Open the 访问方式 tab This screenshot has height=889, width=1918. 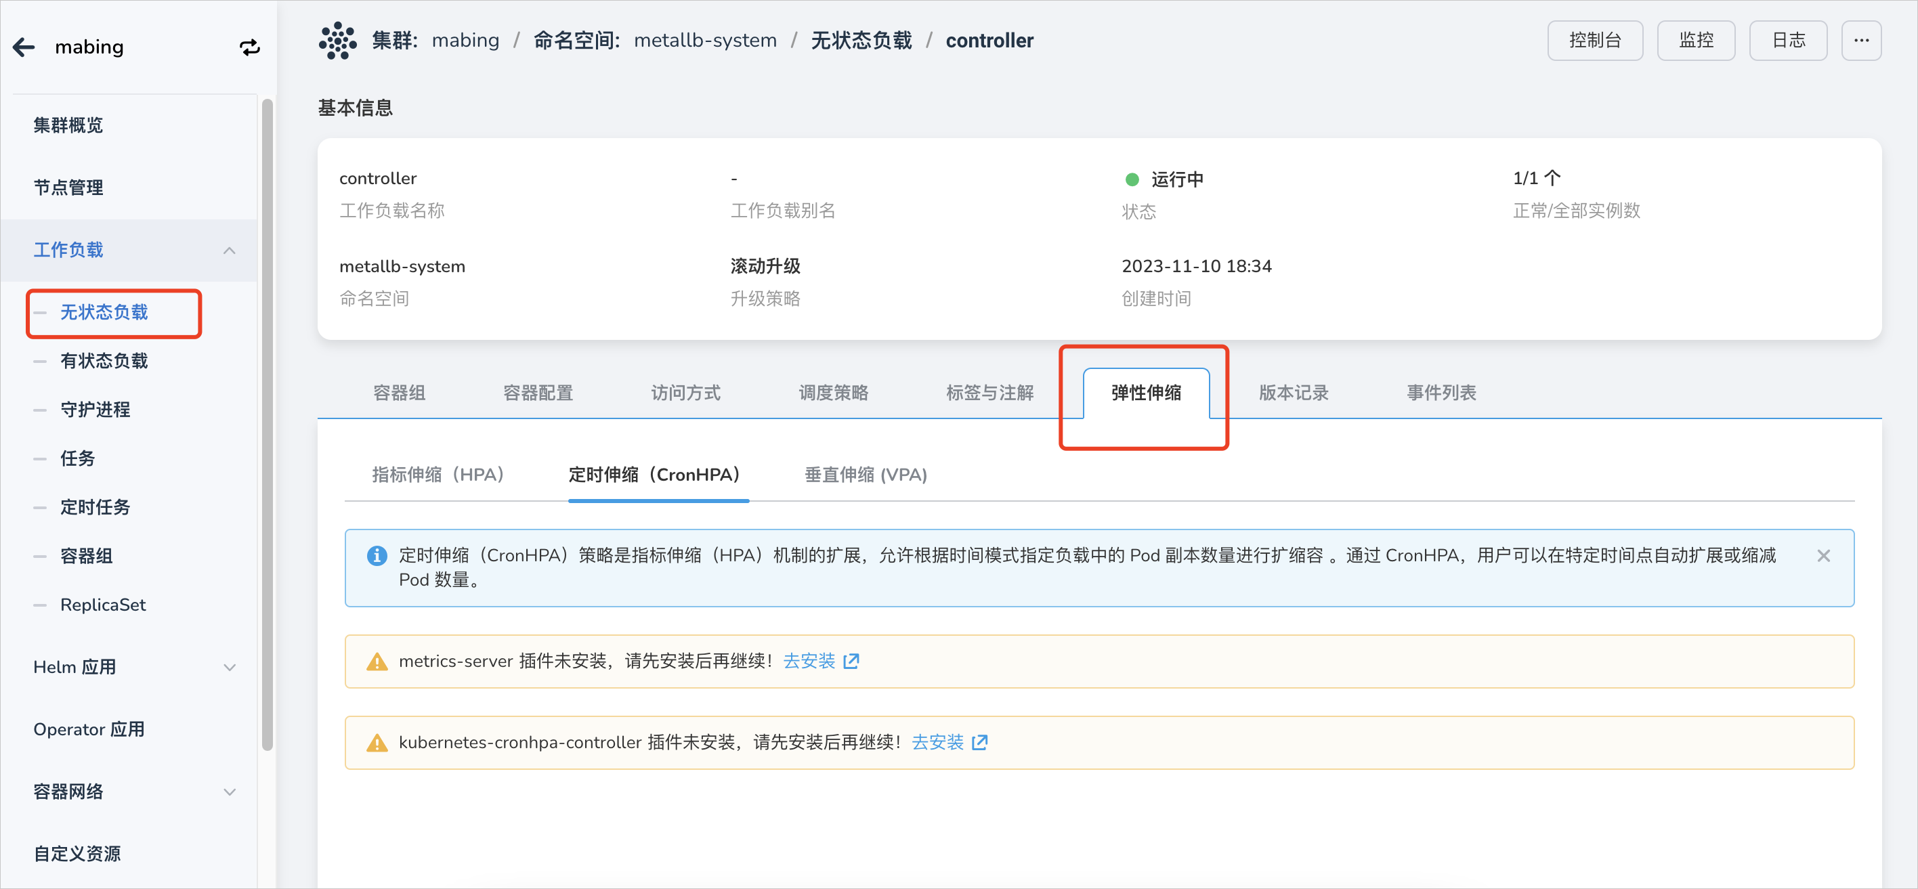click(x=685, y=393)
